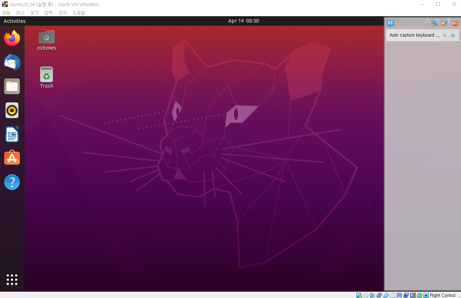
Task: Click the mouse integration status icon
Action: tap(419, 295)
